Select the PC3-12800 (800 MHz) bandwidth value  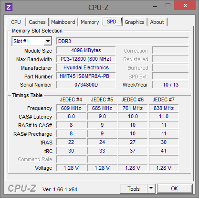(x=86, y=59)
